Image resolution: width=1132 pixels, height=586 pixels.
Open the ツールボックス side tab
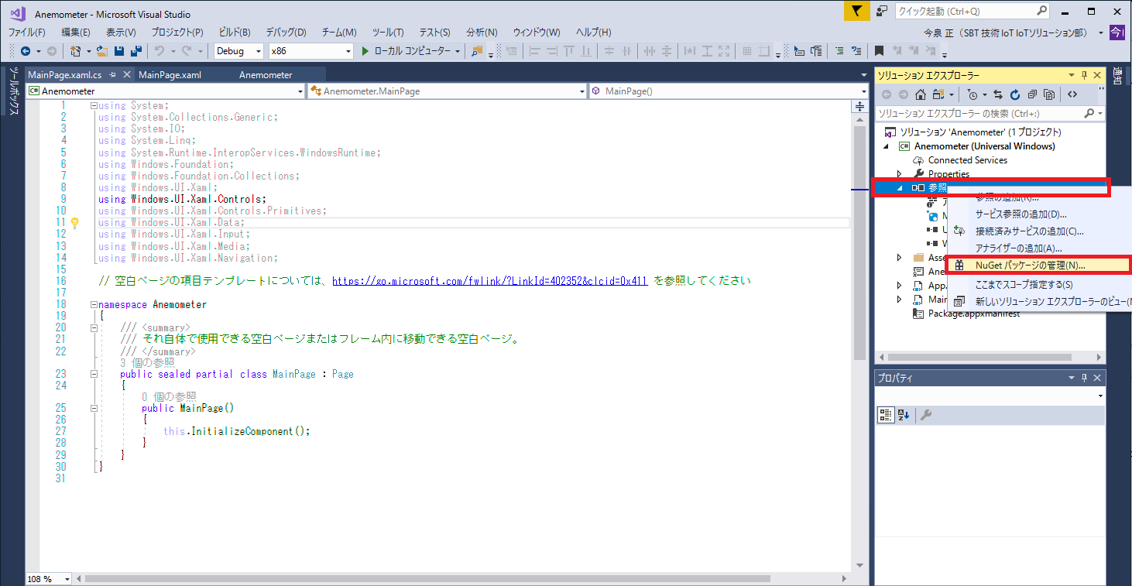13,91
